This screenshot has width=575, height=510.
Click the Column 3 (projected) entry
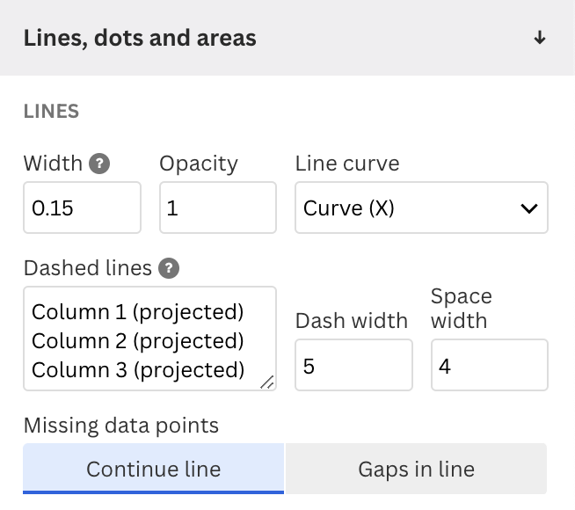[x=138, y=370]
